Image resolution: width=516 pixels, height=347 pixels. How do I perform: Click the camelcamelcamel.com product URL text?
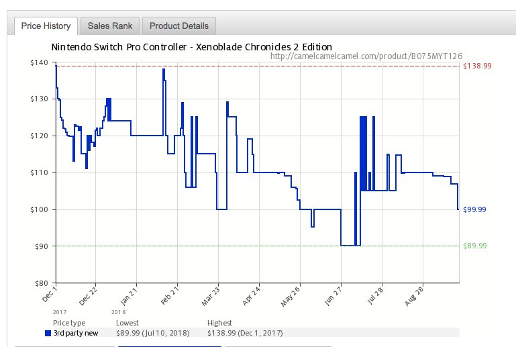[x=366, y=56]
